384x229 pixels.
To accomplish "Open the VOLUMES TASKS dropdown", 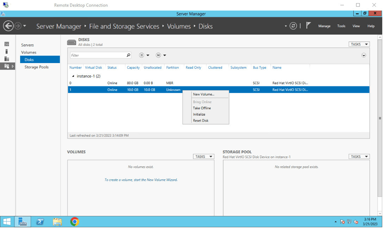I will coord(203,156).
